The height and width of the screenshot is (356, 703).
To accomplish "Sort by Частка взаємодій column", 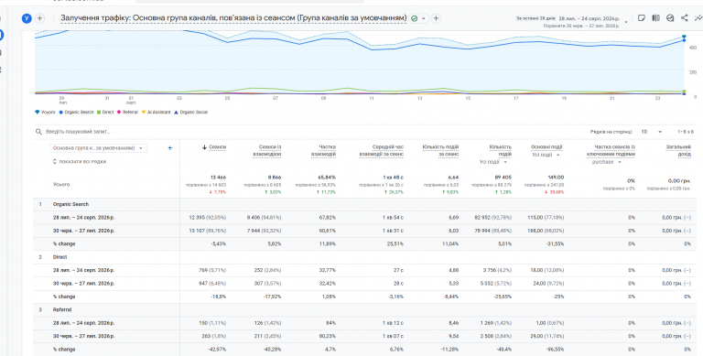I will click(x=323, y=151).
